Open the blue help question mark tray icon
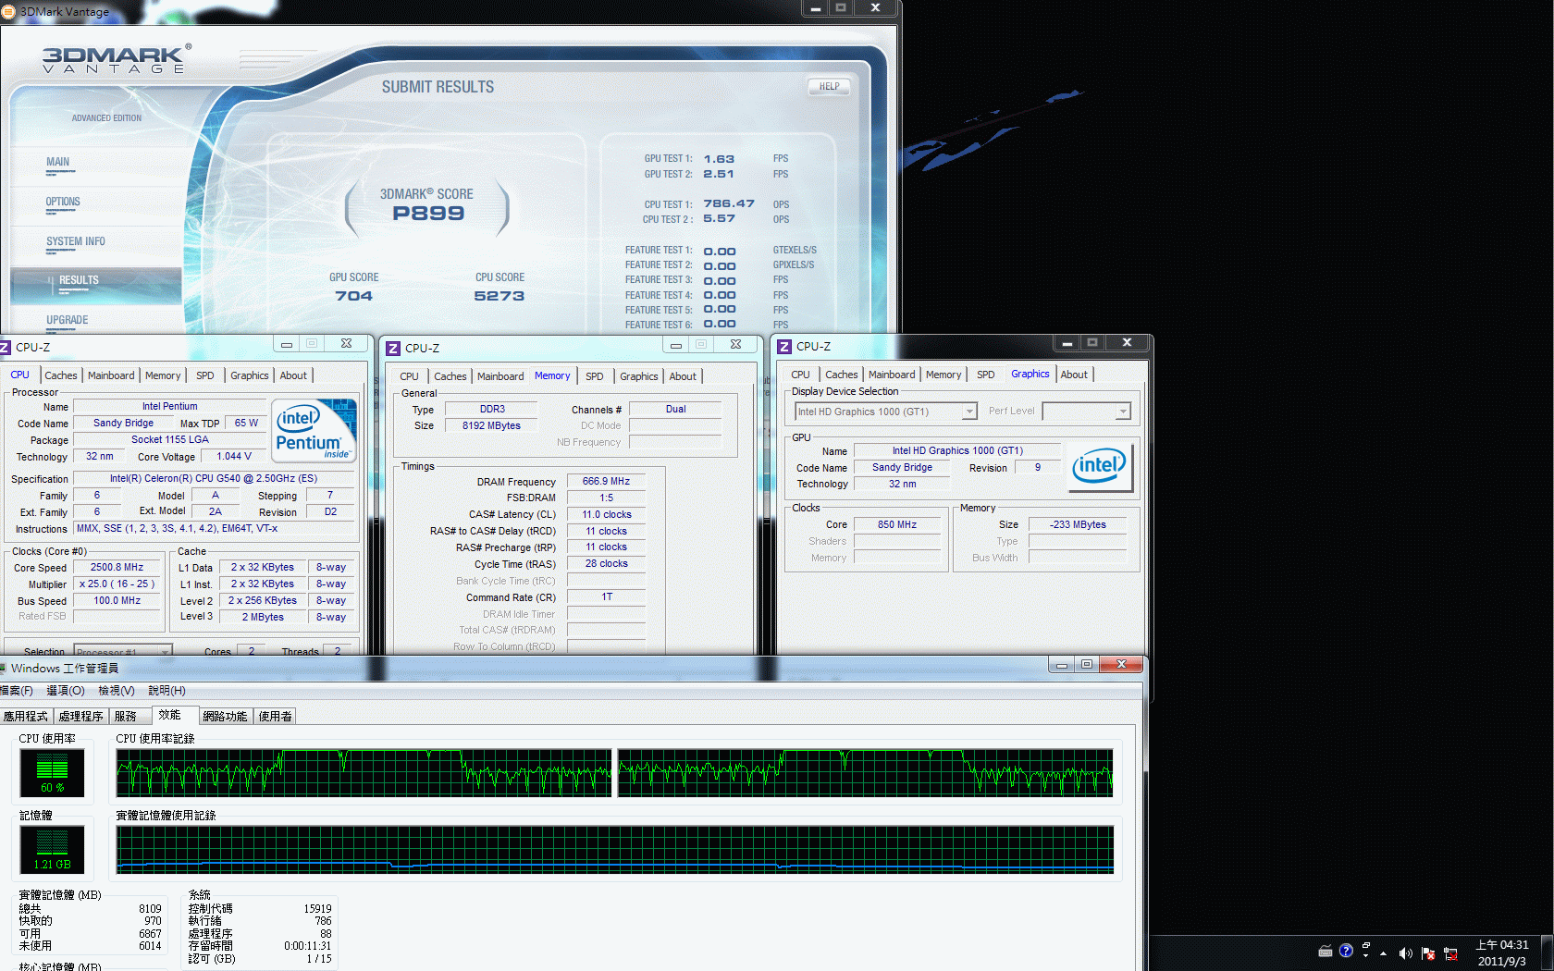 click(1346, 951)
